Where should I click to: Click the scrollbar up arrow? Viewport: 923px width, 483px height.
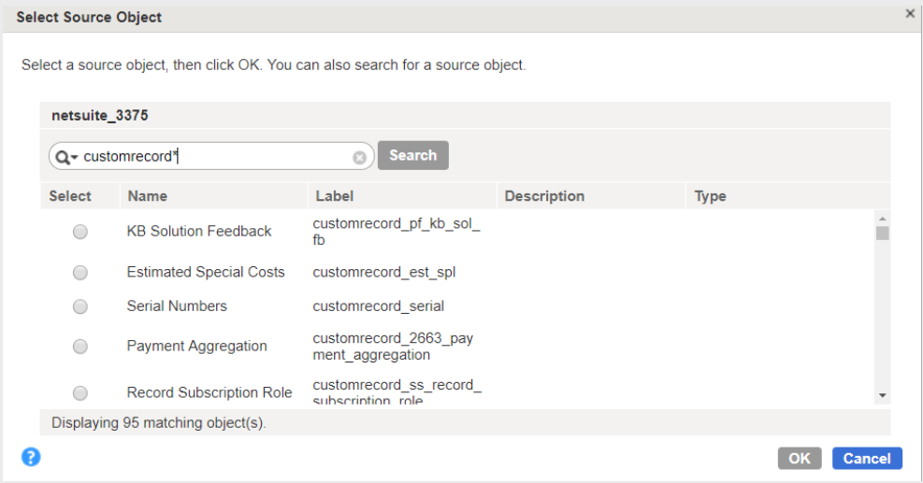pyautogui.click(x=883, y=219)
